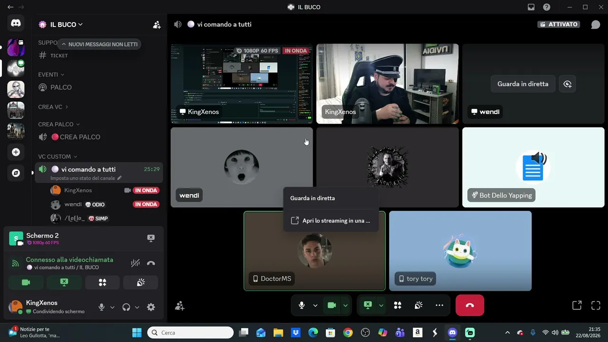Image resolution: width=608 pixels, height=342 pixels.
Task: Pop out the call into a separate window
Action: (x=577, y=305)
